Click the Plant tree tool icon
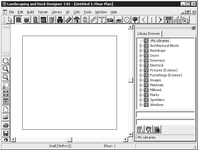198x150 pixels. pos(135,20)
